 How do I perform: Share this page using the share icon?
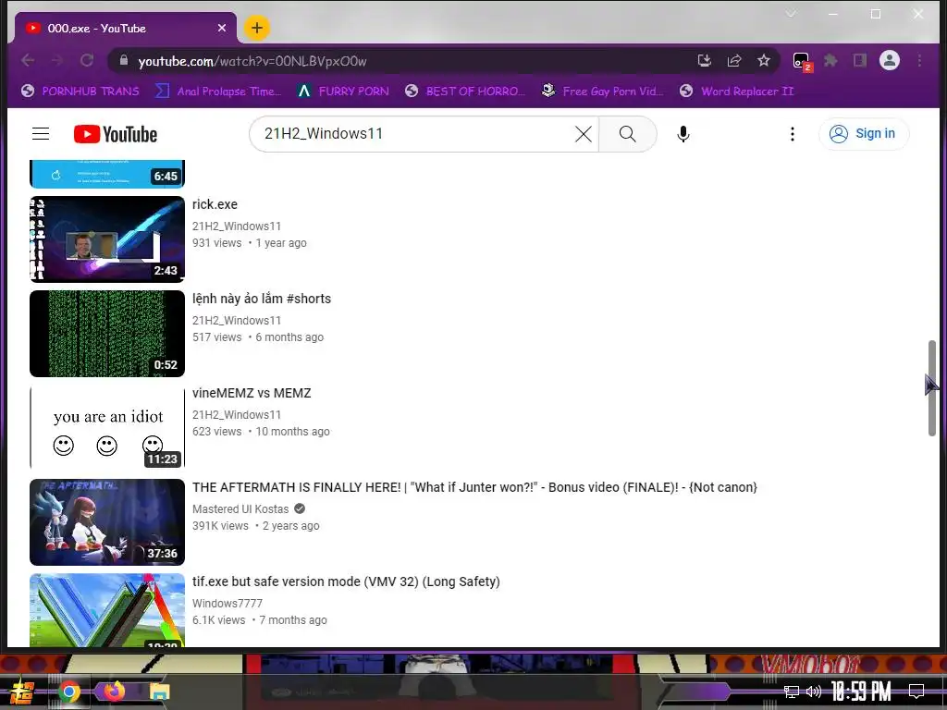(x=733, y=60)
